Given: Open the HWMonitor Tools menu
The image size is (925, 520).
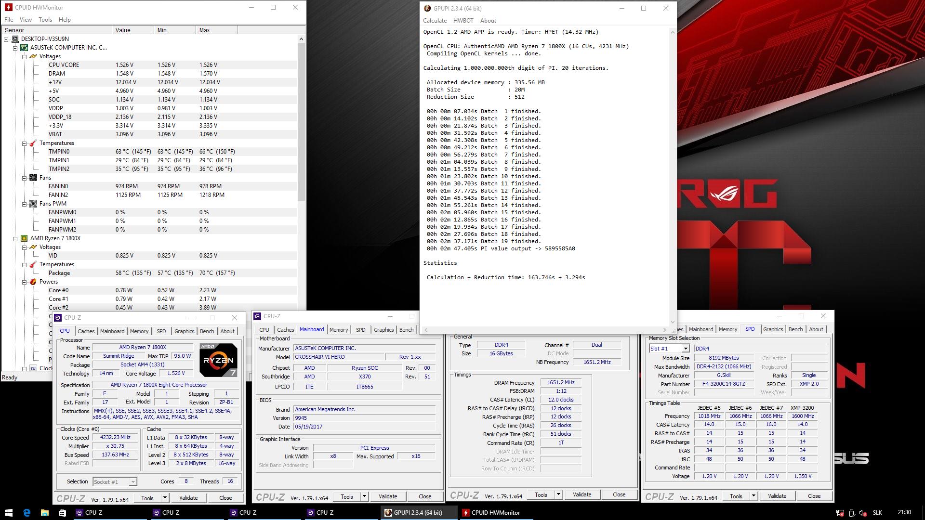Looking at the screenshot, I should point(45,20).
